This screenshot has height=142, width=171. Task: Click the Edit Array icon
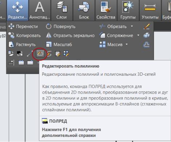click(66, 54)
